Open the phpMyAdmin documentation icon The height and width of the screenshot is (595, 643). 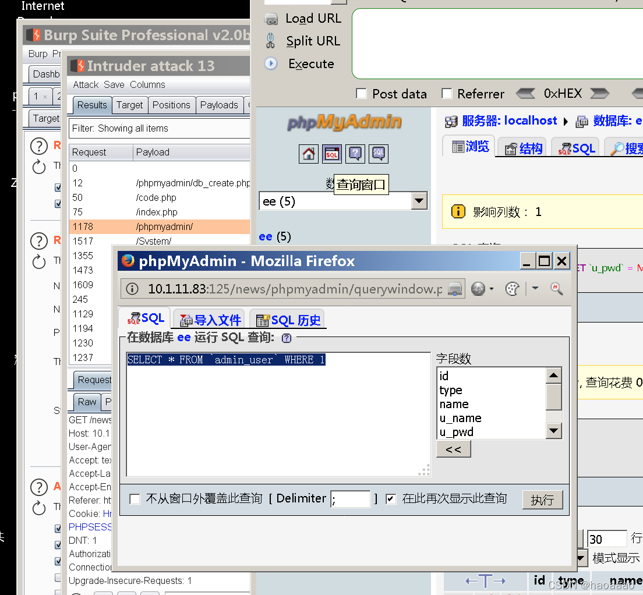(355, 154)
